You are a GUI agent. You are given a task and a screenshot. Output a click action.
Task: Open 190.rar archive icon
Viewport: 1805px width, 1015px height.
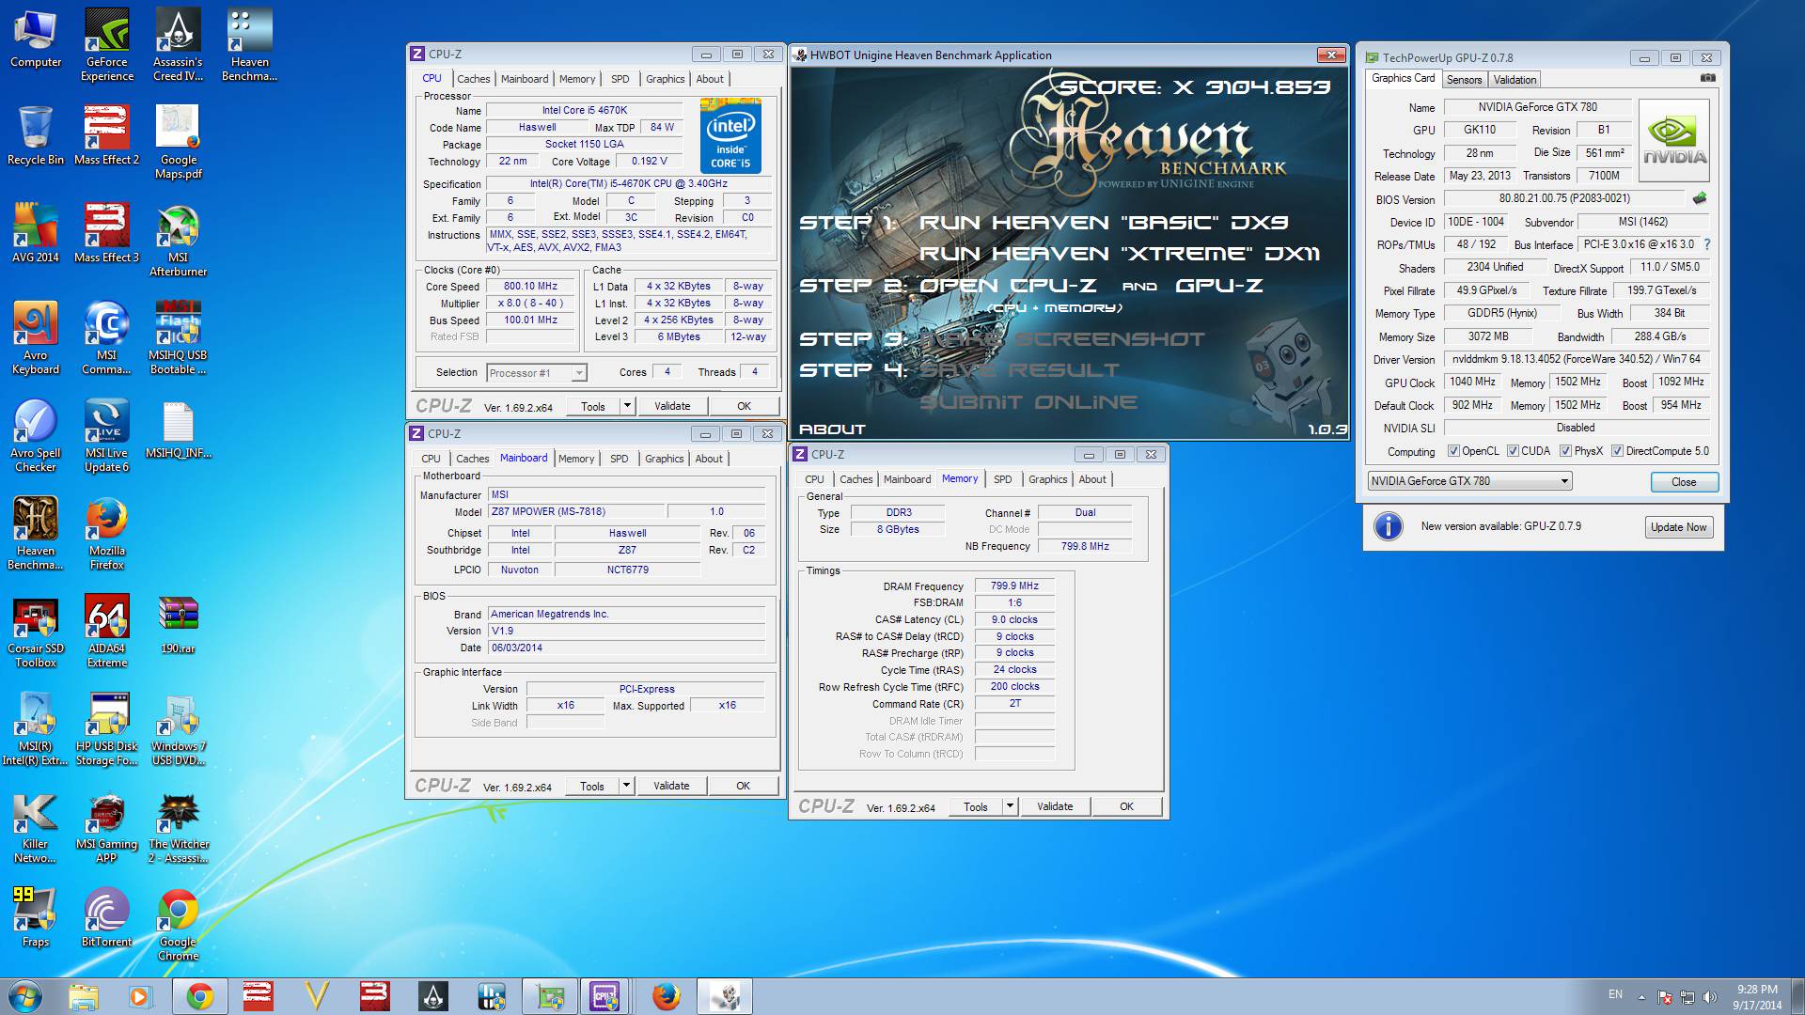click(x=178, y=624)
